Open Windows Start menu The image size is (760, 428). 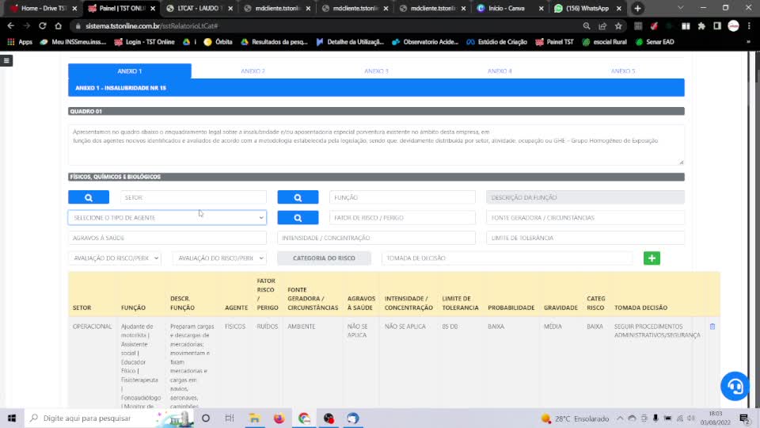(12, 418)
